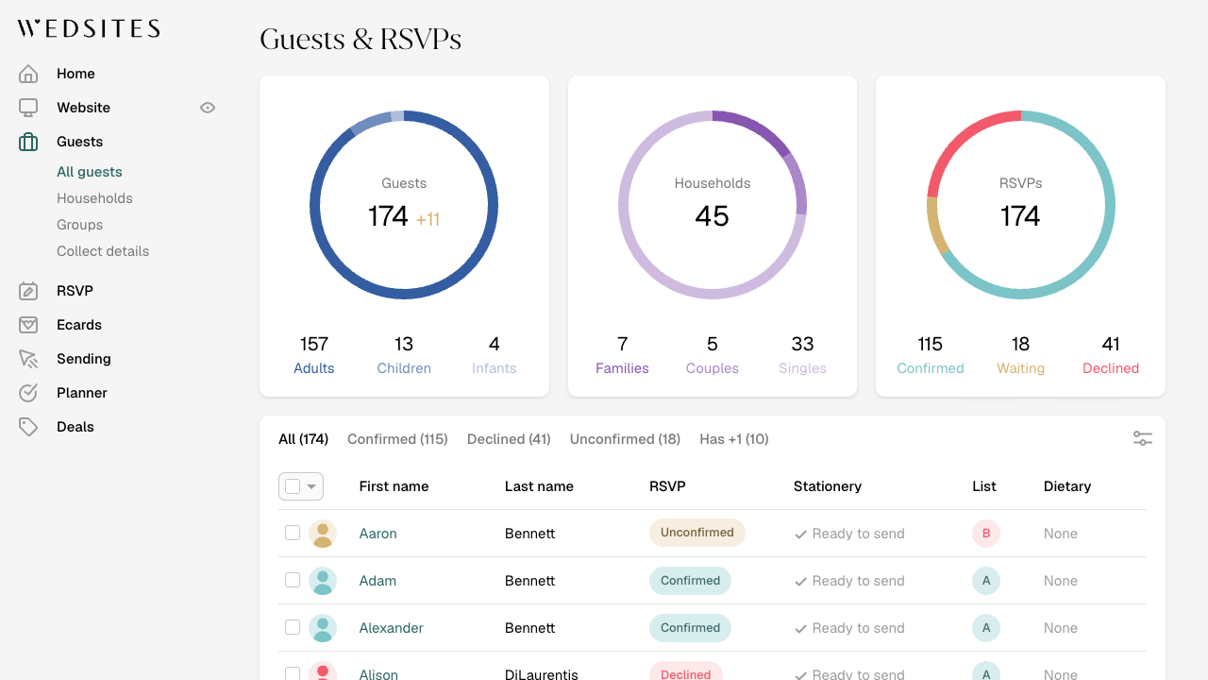Click Aaron's Unconfirmed RSVP badge
Image resolution: width=1208 pixels, height=680 pixels.
[x=697, y=533]
